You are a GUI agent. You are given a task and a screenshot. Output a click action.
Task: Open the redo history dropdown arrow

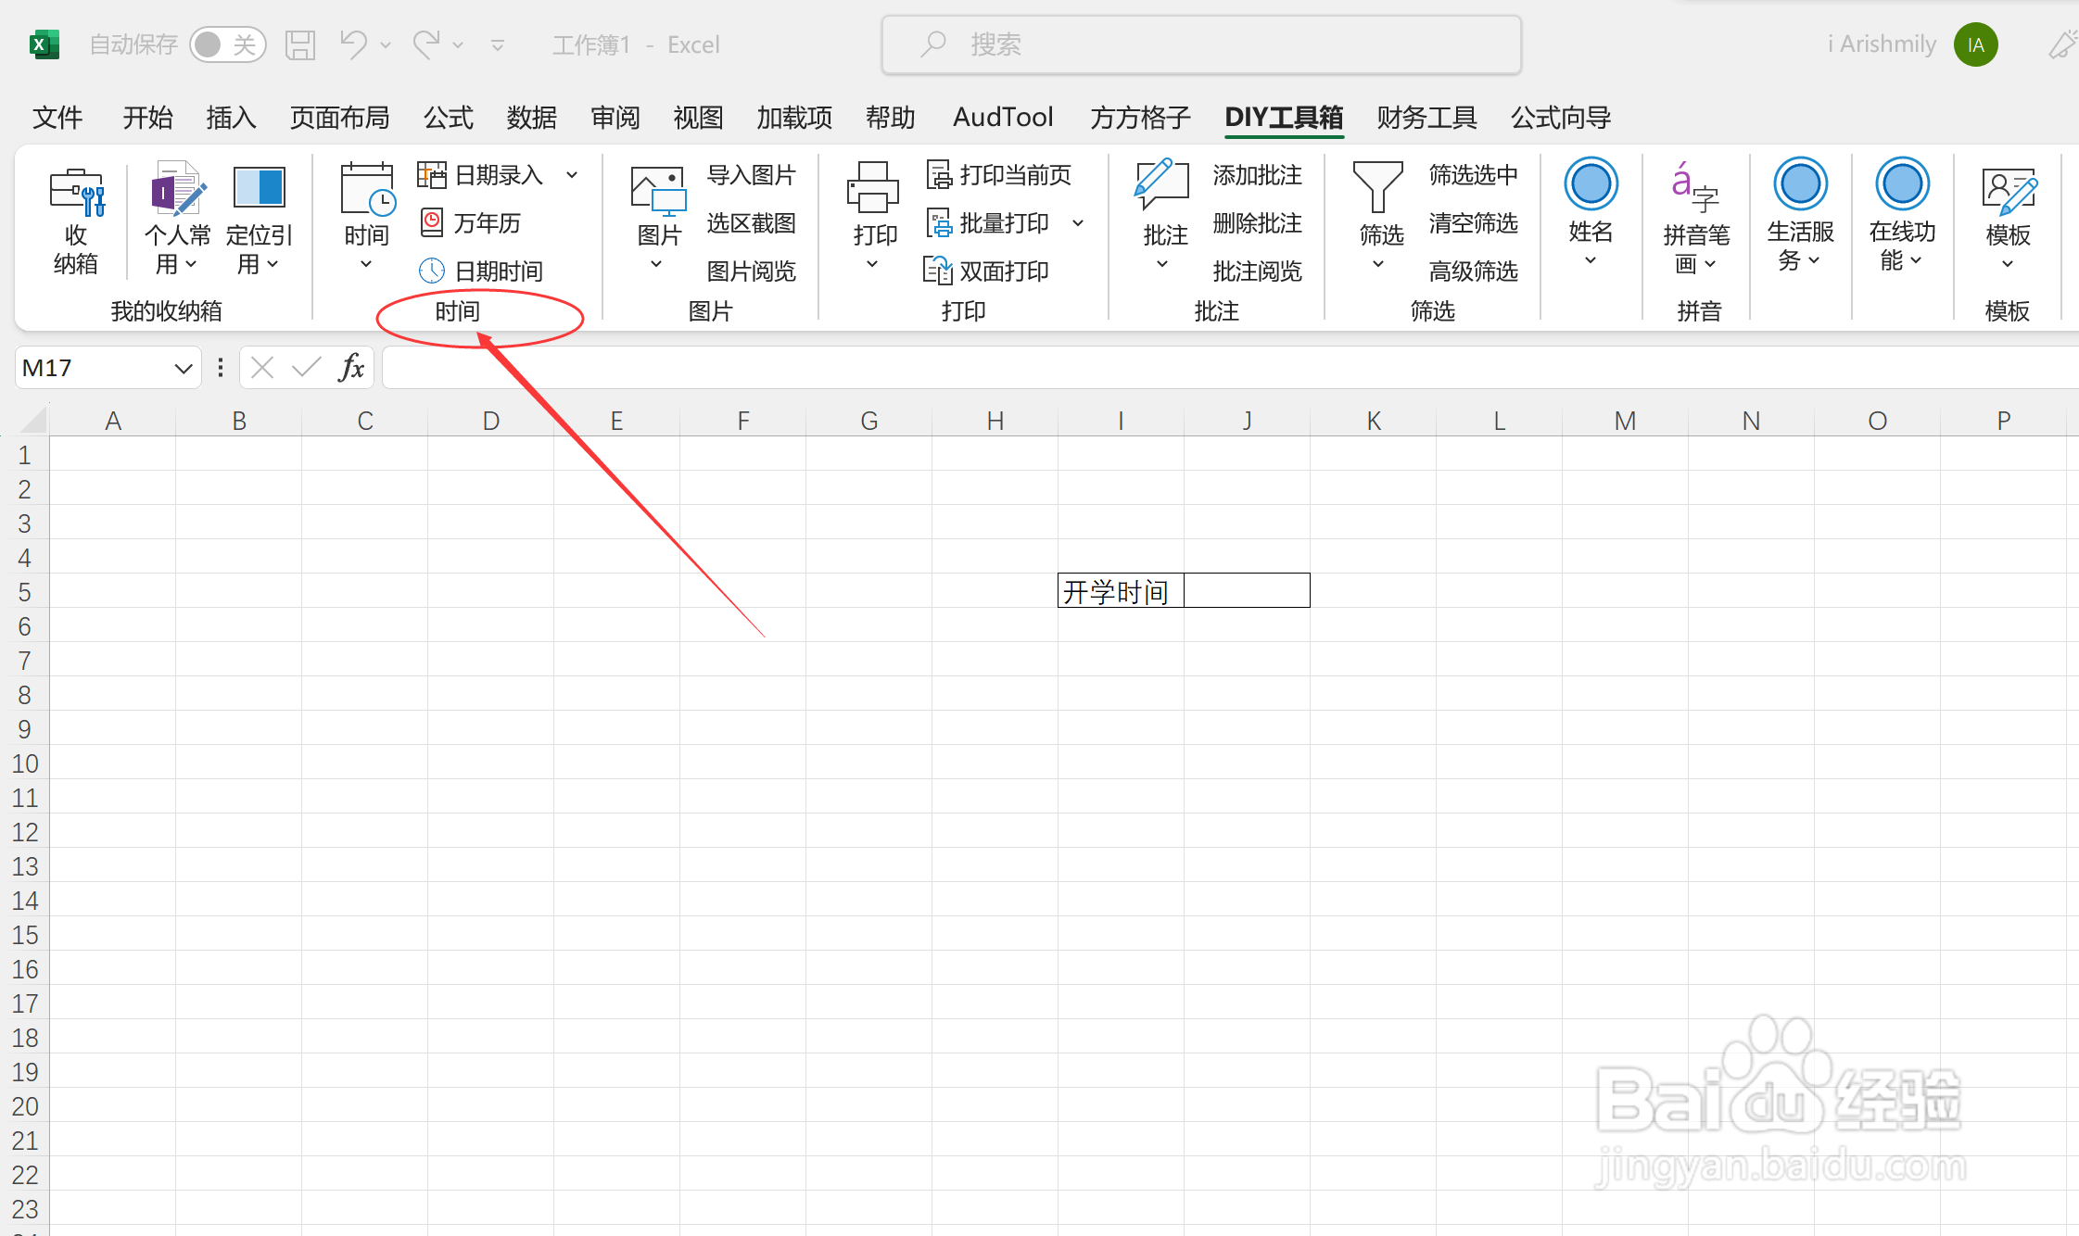458,44
